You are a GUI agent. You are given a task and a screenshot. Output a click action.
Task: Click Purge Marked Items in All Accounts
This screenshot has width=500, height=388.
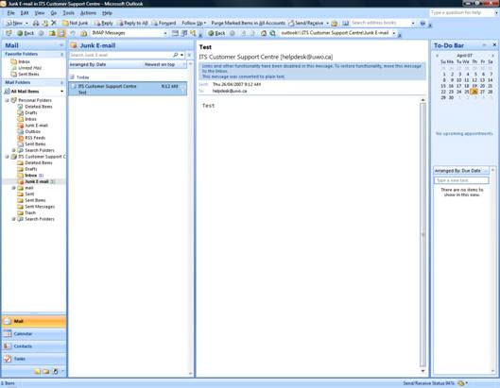[x=248, y=23]
